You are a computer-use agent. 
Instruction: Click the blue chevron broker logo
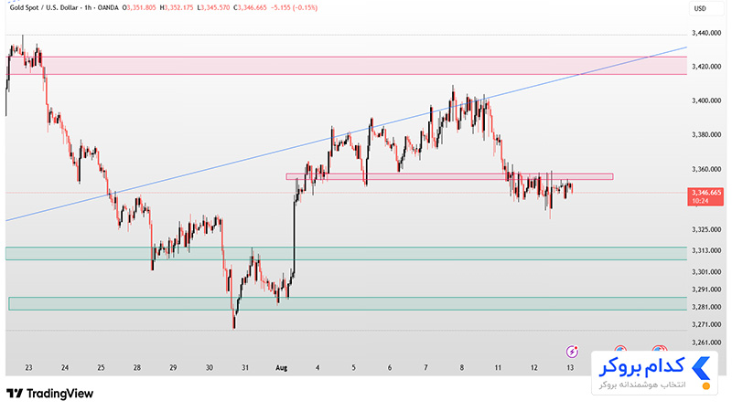point(701,369)
